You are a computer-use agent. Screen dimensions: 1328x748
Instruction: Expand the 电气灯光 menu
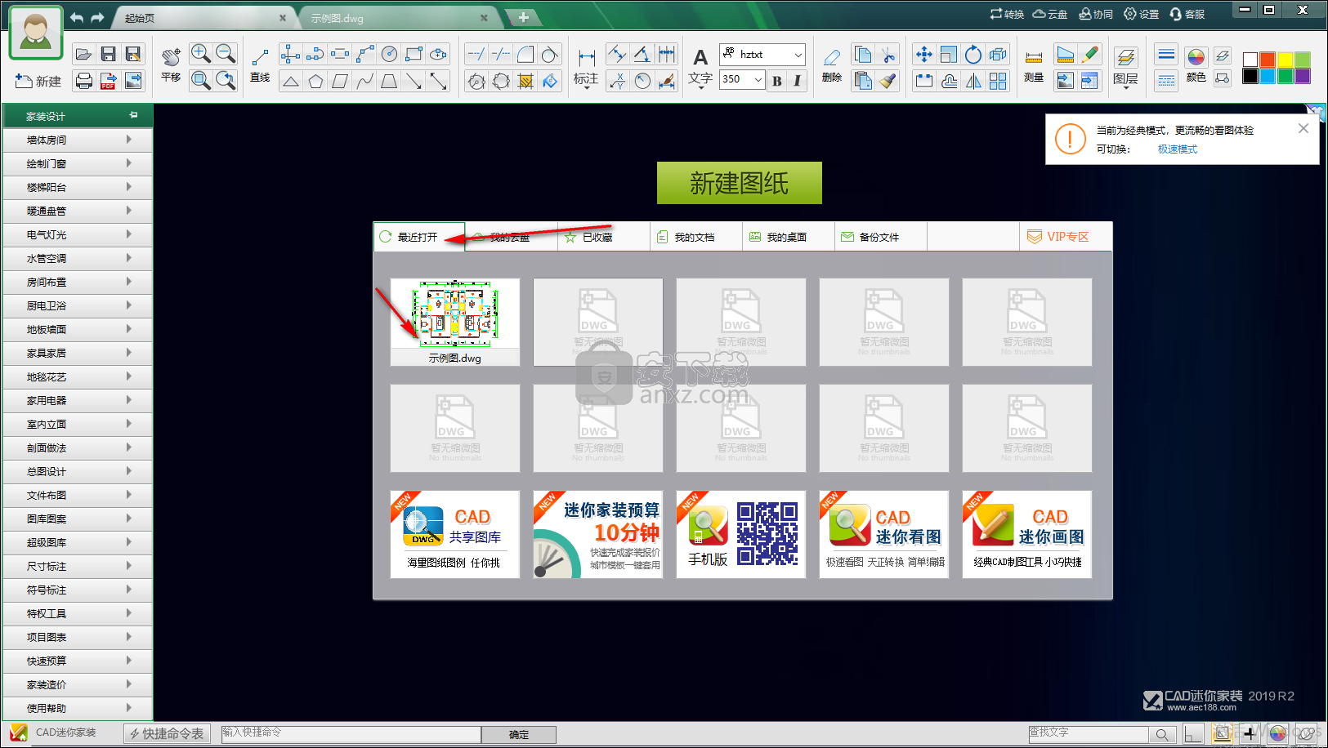click(78, 234)
